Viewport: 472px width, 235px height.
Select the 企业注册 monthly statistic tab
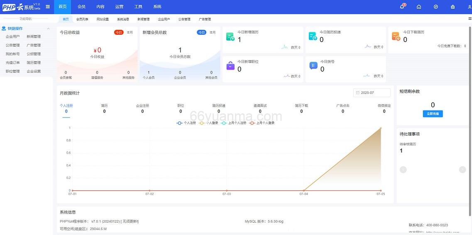142,109
